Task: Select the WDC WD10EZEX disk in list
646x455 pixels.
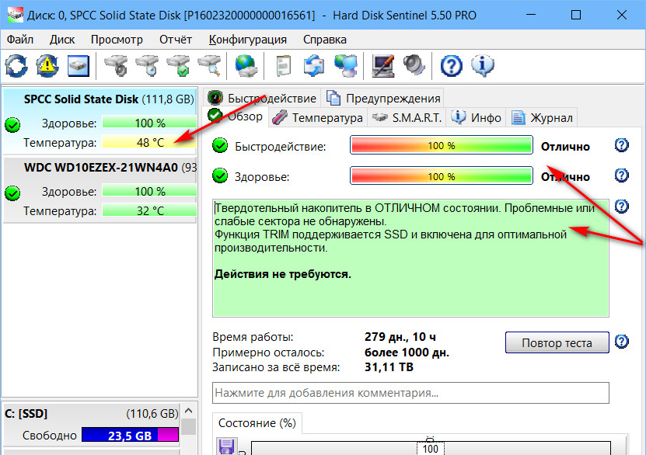Action: (100, 167)
